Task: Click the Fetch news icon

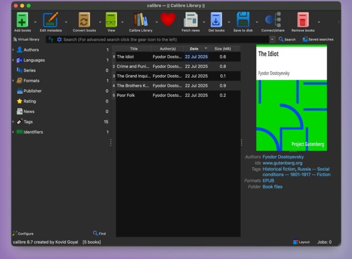Action: click(191, 20)
